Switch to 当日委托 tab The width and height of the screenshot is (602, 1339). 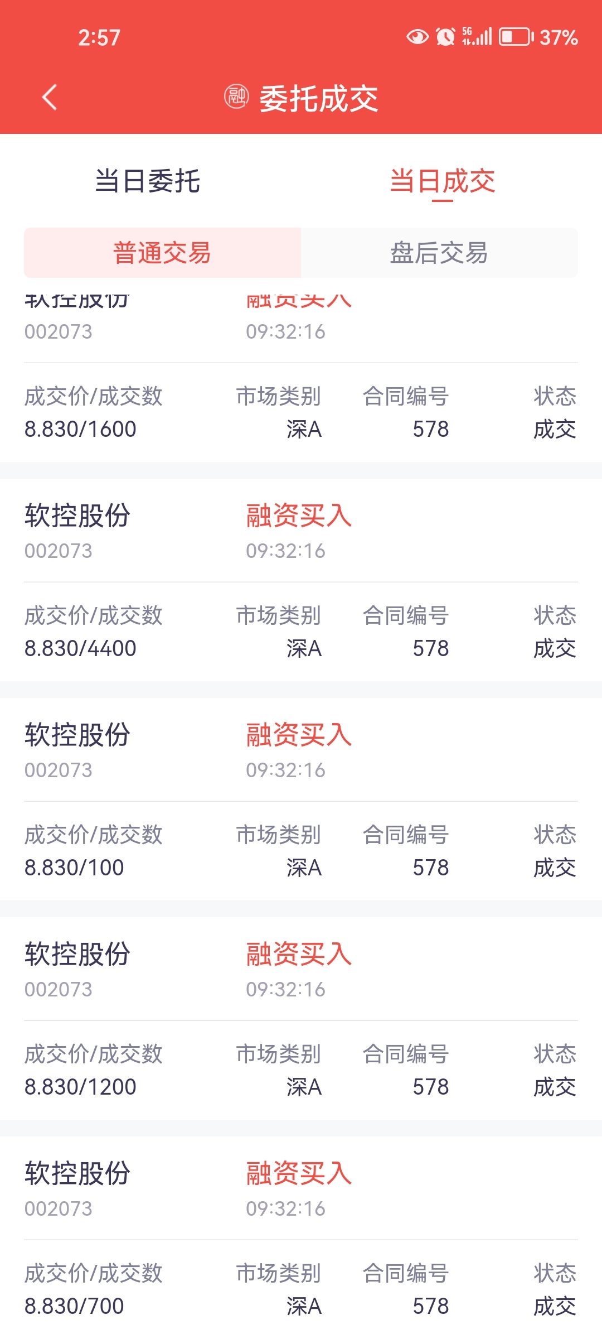coord(148,181)
